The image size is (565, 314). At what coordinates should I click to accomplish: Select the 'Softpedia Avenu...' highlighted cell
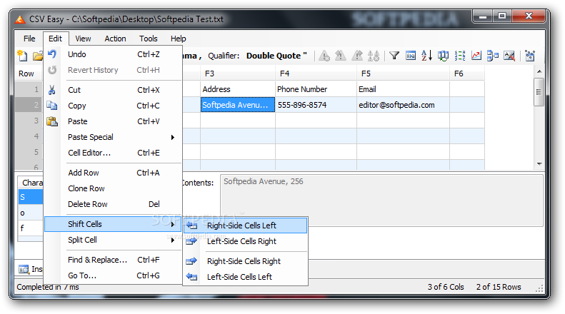click(x=238, y=105)
